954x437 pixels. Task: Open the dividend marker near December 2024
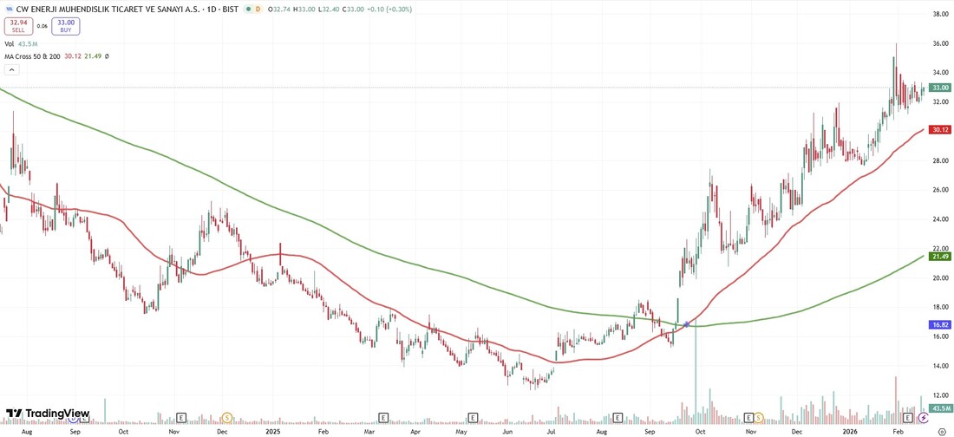coord(227,418)
